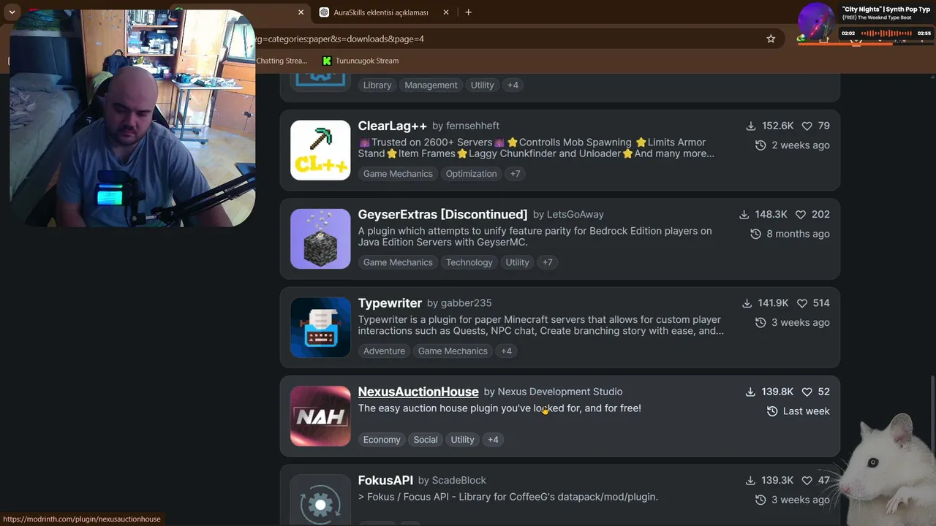Close the active Modrinth tab
936x526 pixels.
tap(301, 12)
